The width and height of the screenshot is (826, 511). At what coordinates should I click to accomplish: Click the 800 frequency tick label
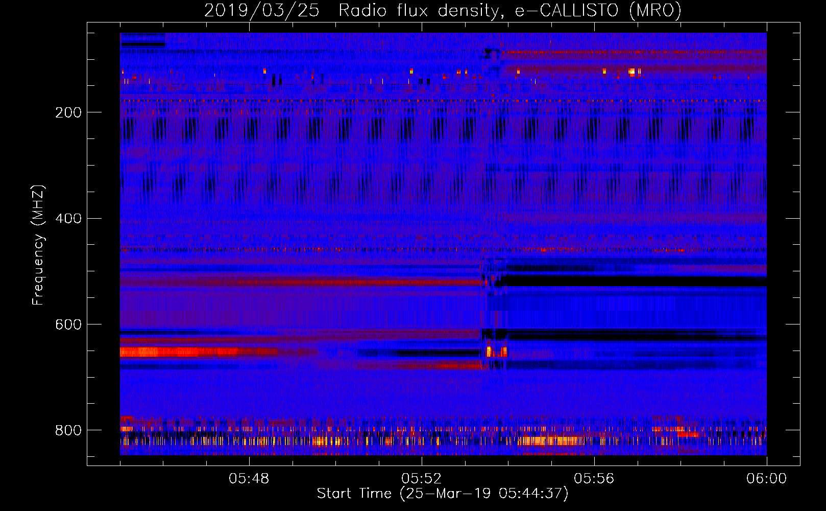click(x=68, y=430)
